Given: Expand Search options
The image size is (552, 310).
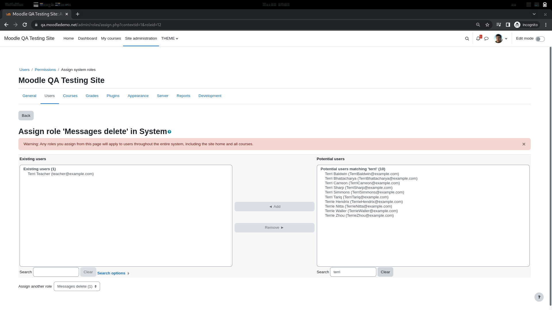Looking at the screenshot, I should (x=113, y=273).
